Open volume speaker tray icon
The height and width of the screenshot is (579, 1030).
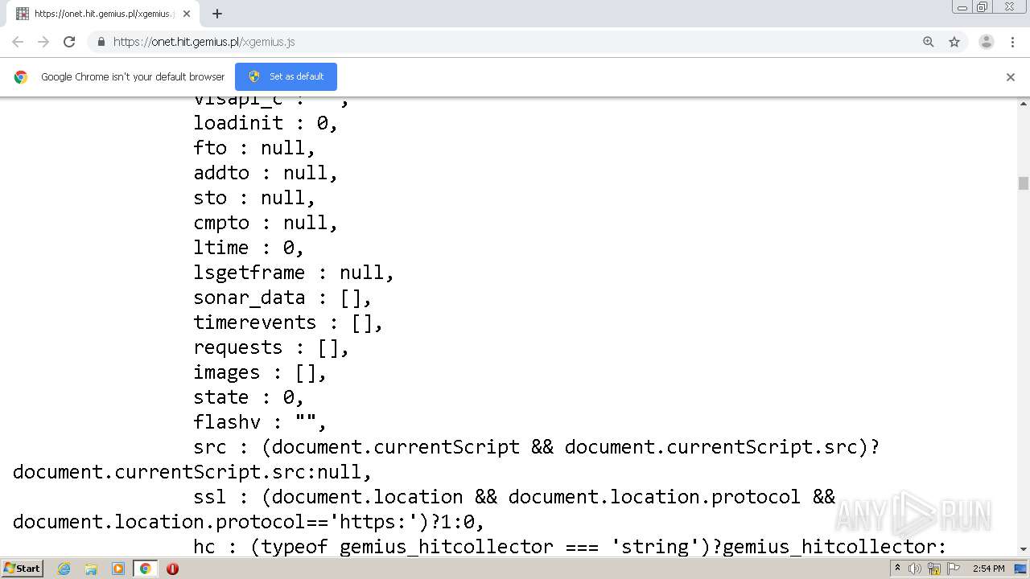point(915,569)
